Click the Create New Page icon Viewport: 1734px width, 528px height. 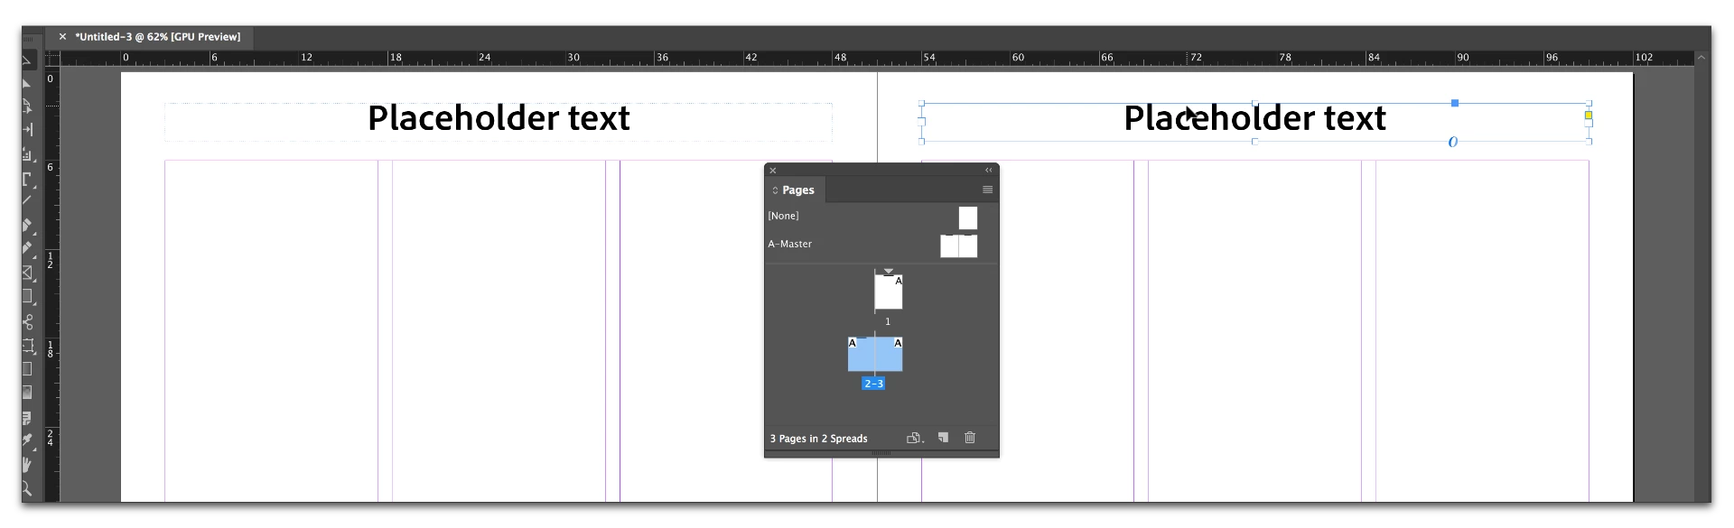point(943,438)
